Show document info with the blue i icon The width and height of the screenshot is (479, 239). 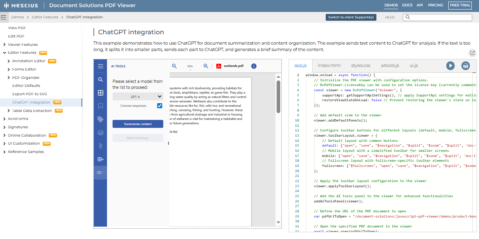254,66
